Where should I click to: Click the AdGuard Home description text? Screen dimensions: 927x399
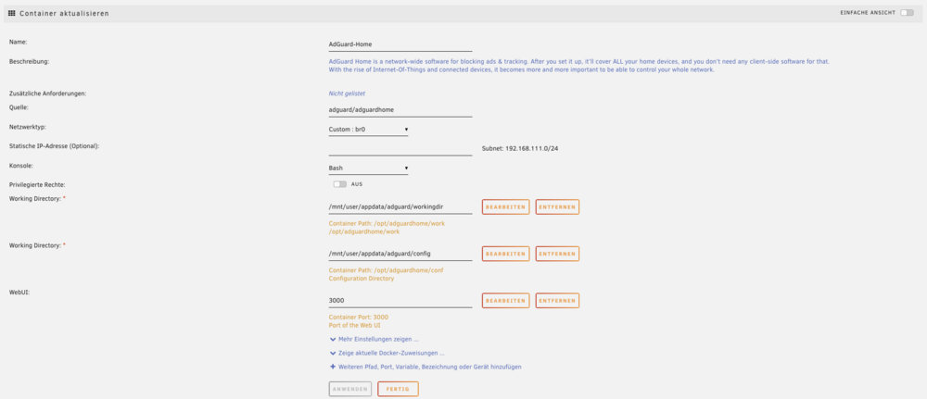[579, 66]
